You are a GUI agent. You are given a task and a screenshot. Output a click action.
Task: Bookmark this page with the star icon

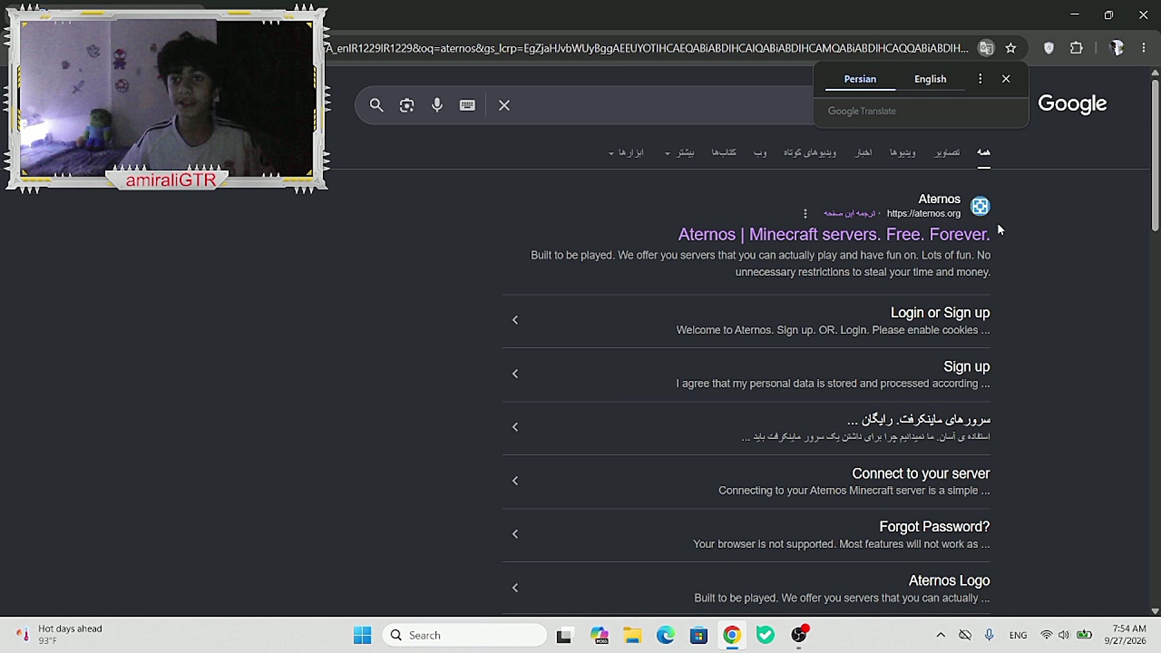pyautogui.click(x=1011, y=48)
